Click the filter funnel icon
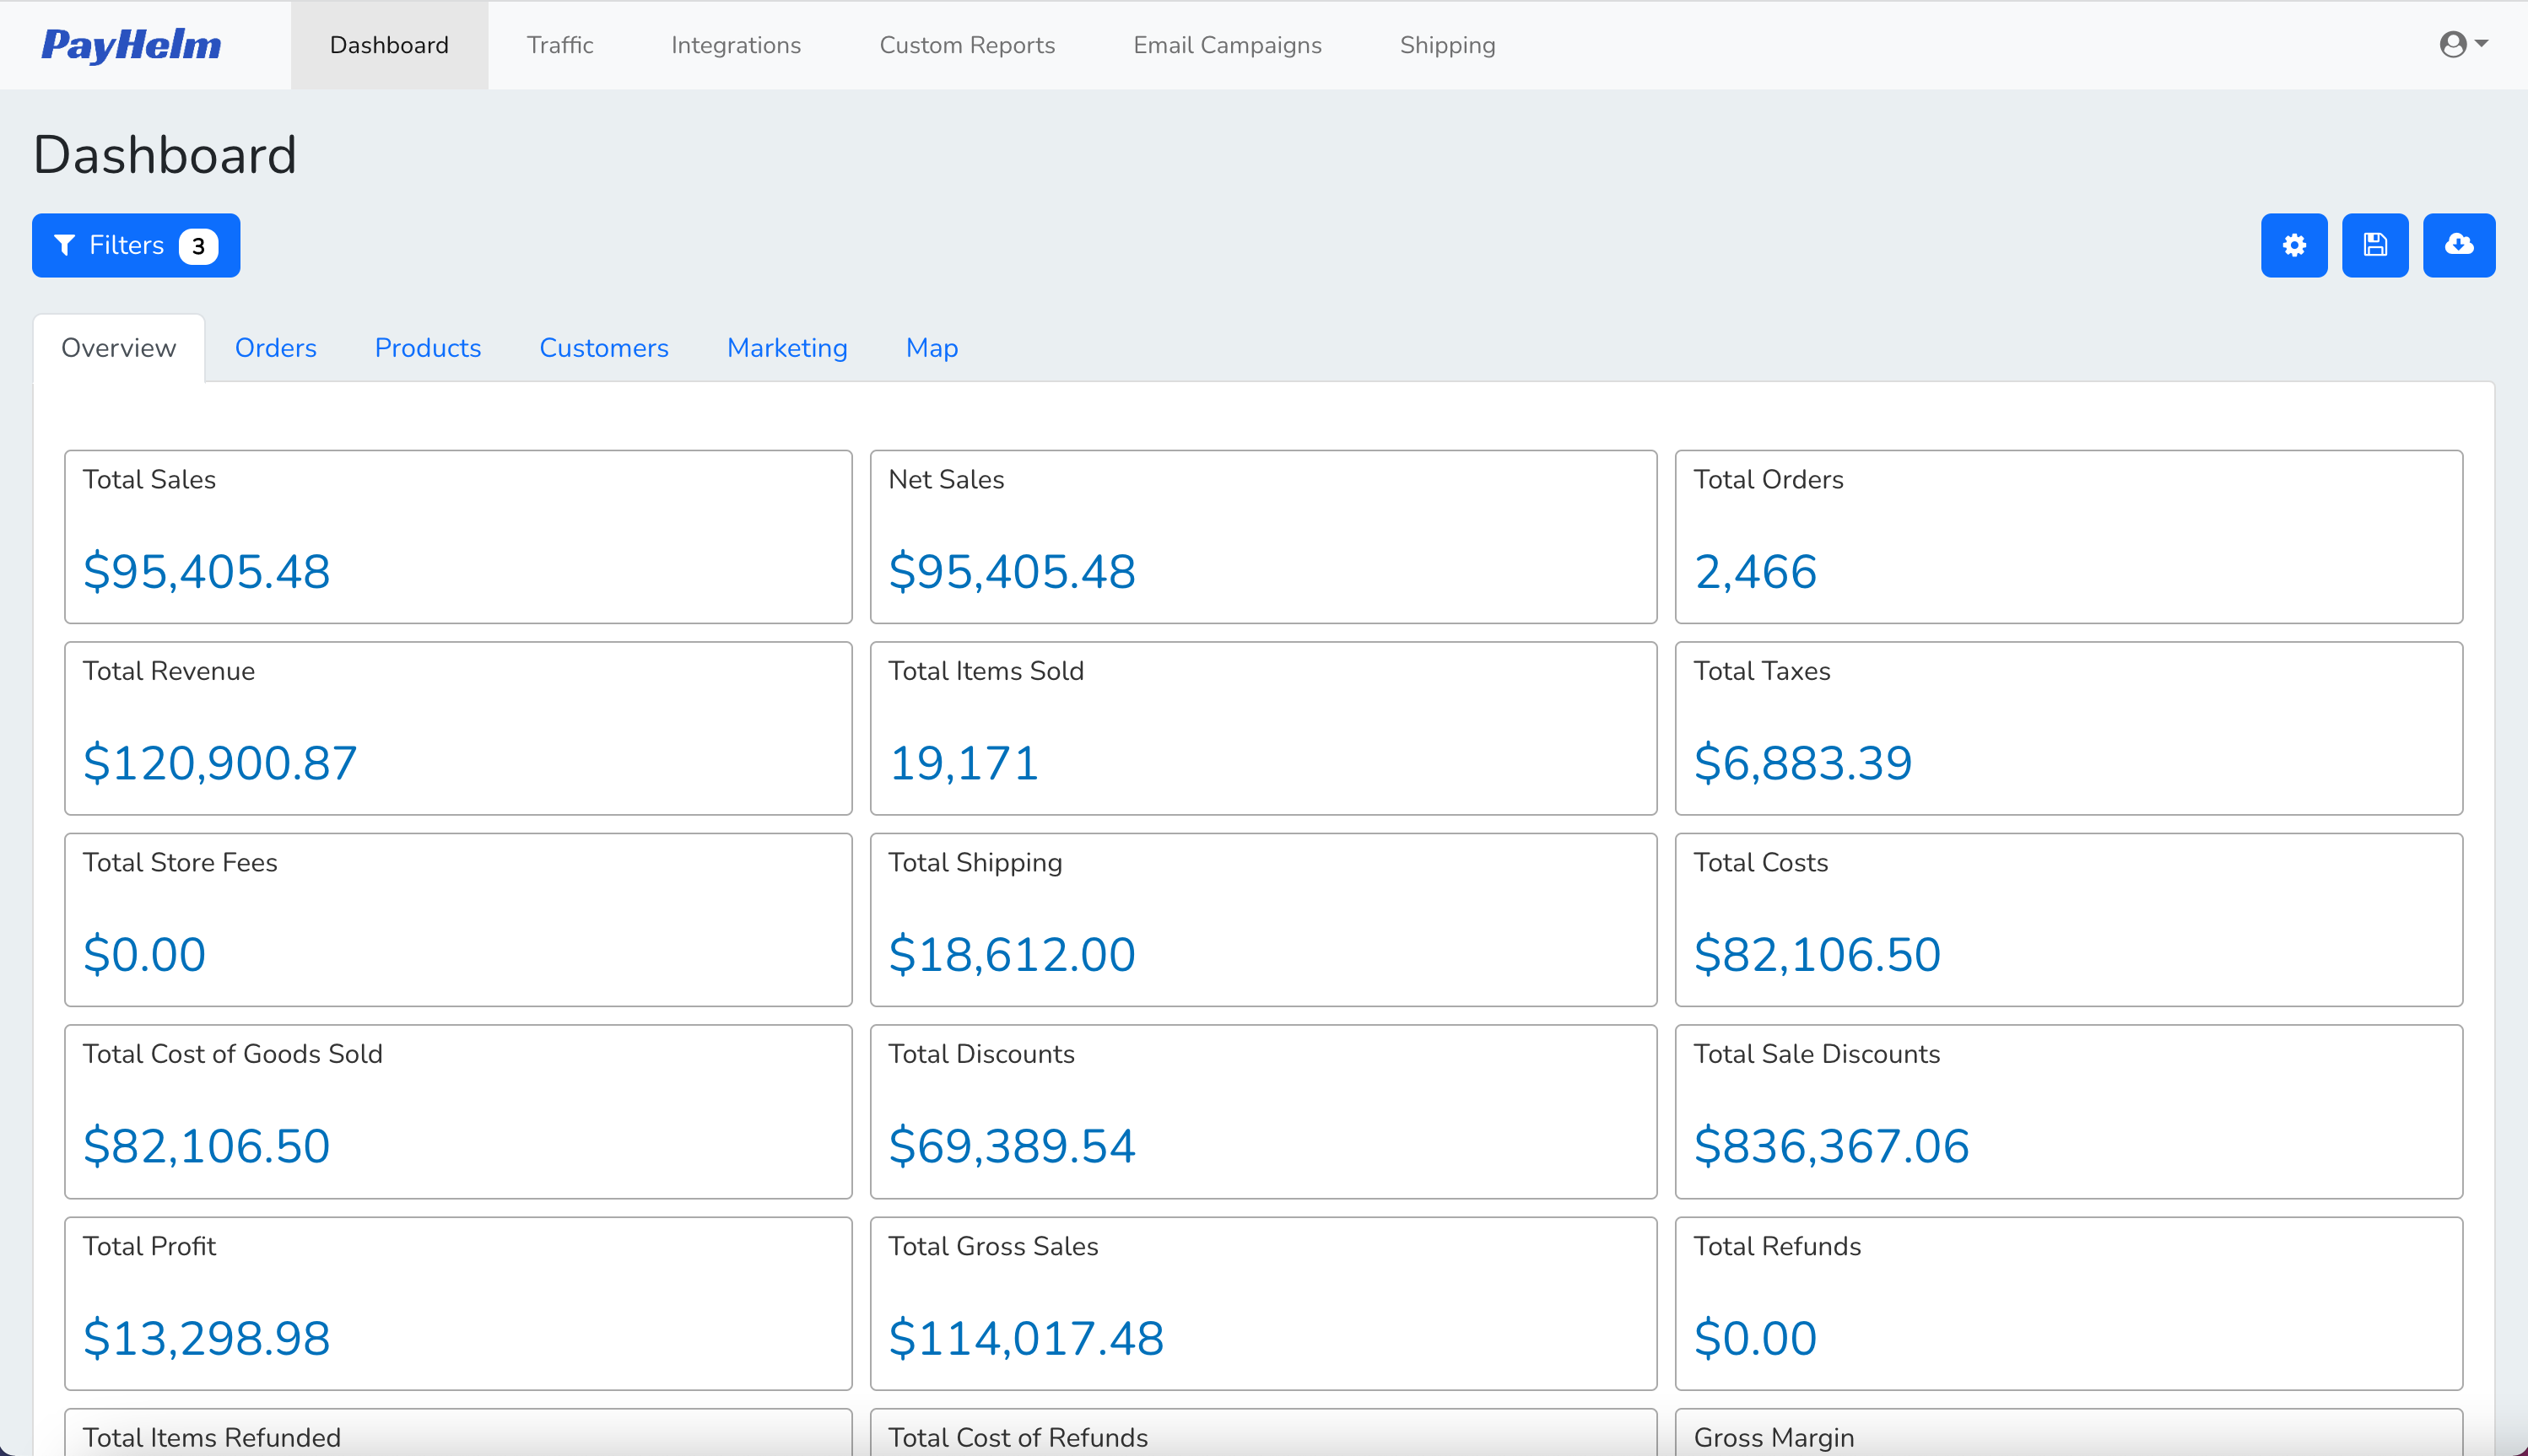 (x=64, y=245)
